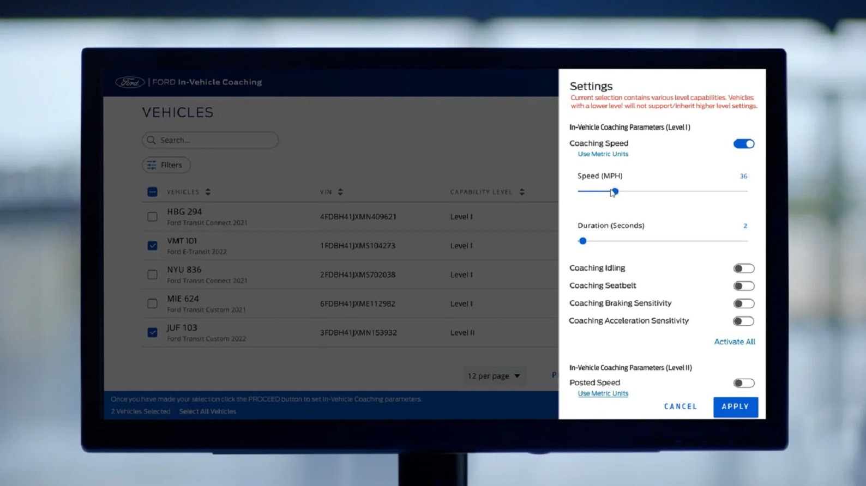866x486 pixels.
Task: Click the Speed (MPH) slider handle
Action: [x=615, y=191]
